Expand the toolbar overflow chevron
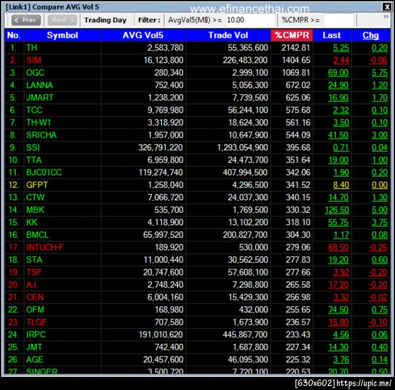Screen dimensions: 395x390 [386, 17]
